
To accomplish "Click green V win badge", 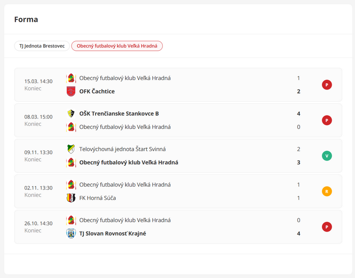I will point(327,156).
